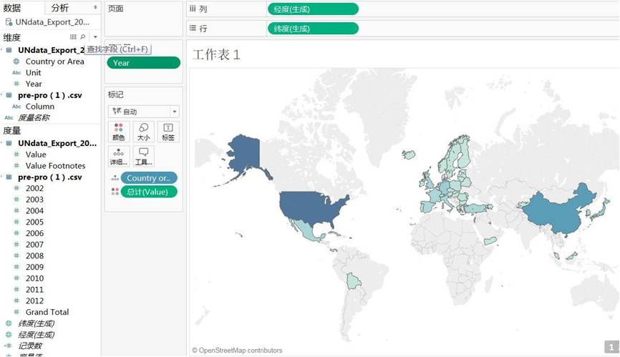
Task: Open the Label (标签) marks card
Action: (x=168, y=131)
